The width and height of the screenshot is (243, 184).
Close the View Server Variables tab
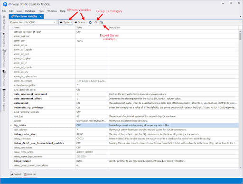pyautogui.click(x=41, y=17)
